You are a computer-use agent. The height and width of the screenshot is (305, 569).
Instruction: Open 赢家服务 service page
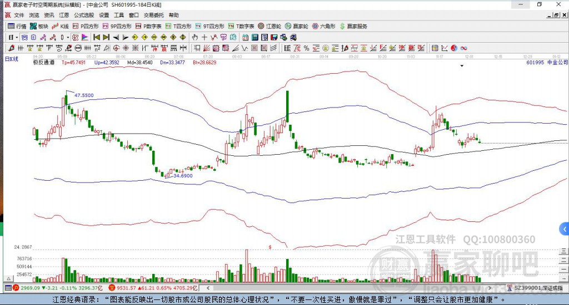[353, 26]
